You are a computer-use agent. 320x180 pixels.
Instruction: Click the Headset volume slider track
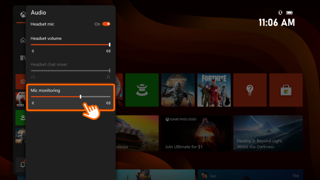point(70,45)
